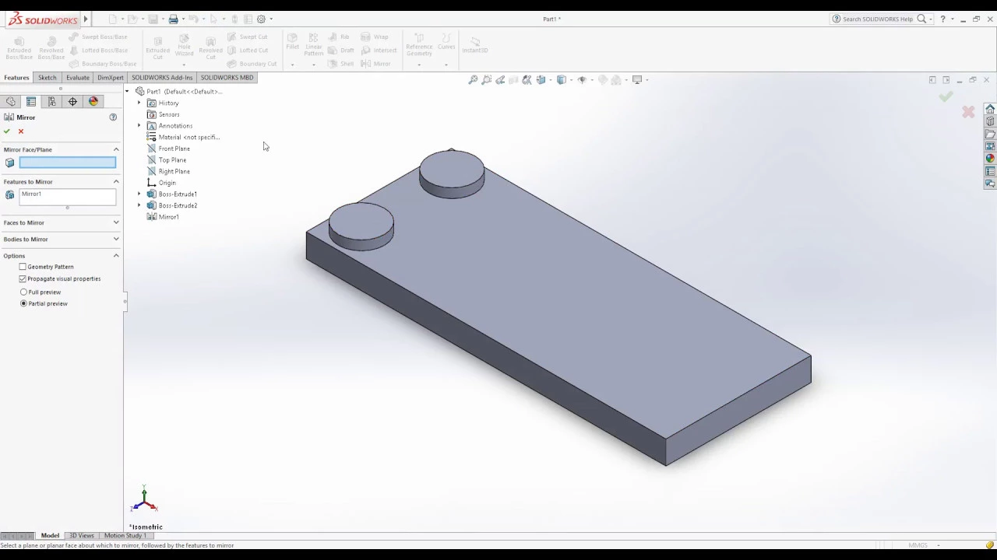Click the Zoom to Fit icon
Screen dimensions: 997x560
(473, 79)
